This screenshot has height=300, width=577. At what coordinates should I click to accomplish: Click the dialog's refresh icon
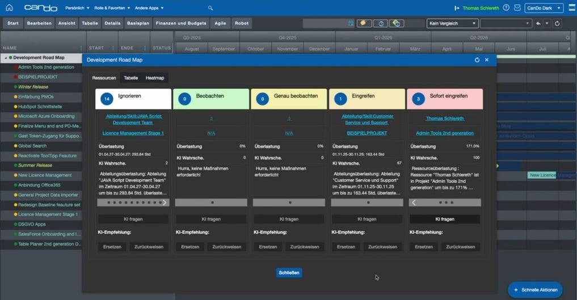point(477,60)
